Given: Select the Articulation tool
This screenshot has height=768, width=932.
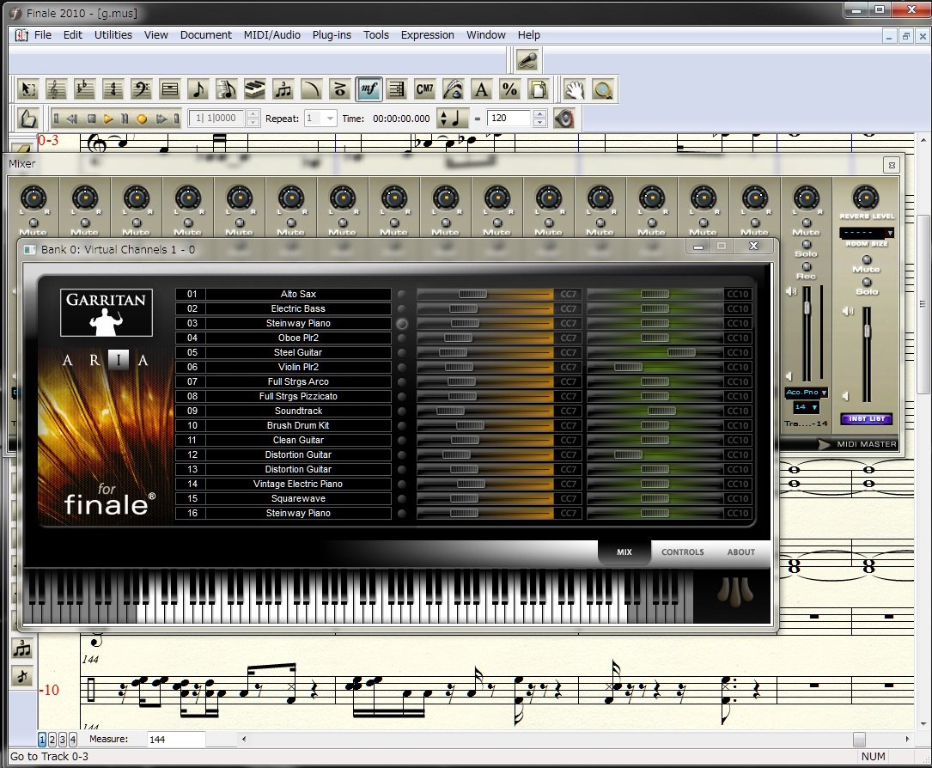Looking at the screenshot, I should coord(339,89).
